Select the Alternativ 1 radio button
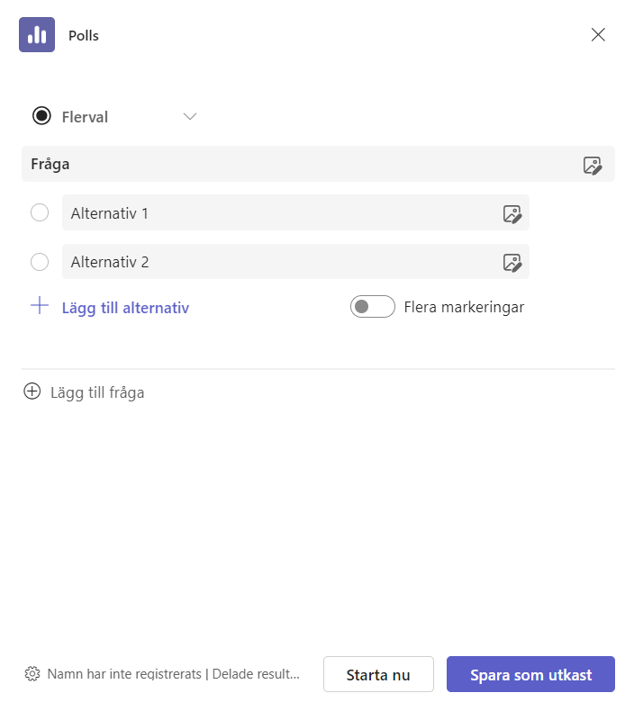The height and width of the screenshot is (720, 634). tap(40, 212)
